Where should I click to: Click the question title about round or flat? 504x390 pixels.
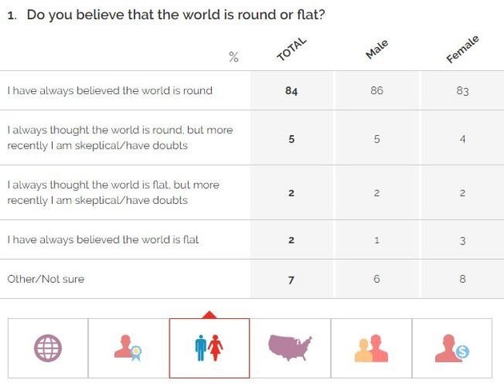pyautogui.click(x=175, y=15)
